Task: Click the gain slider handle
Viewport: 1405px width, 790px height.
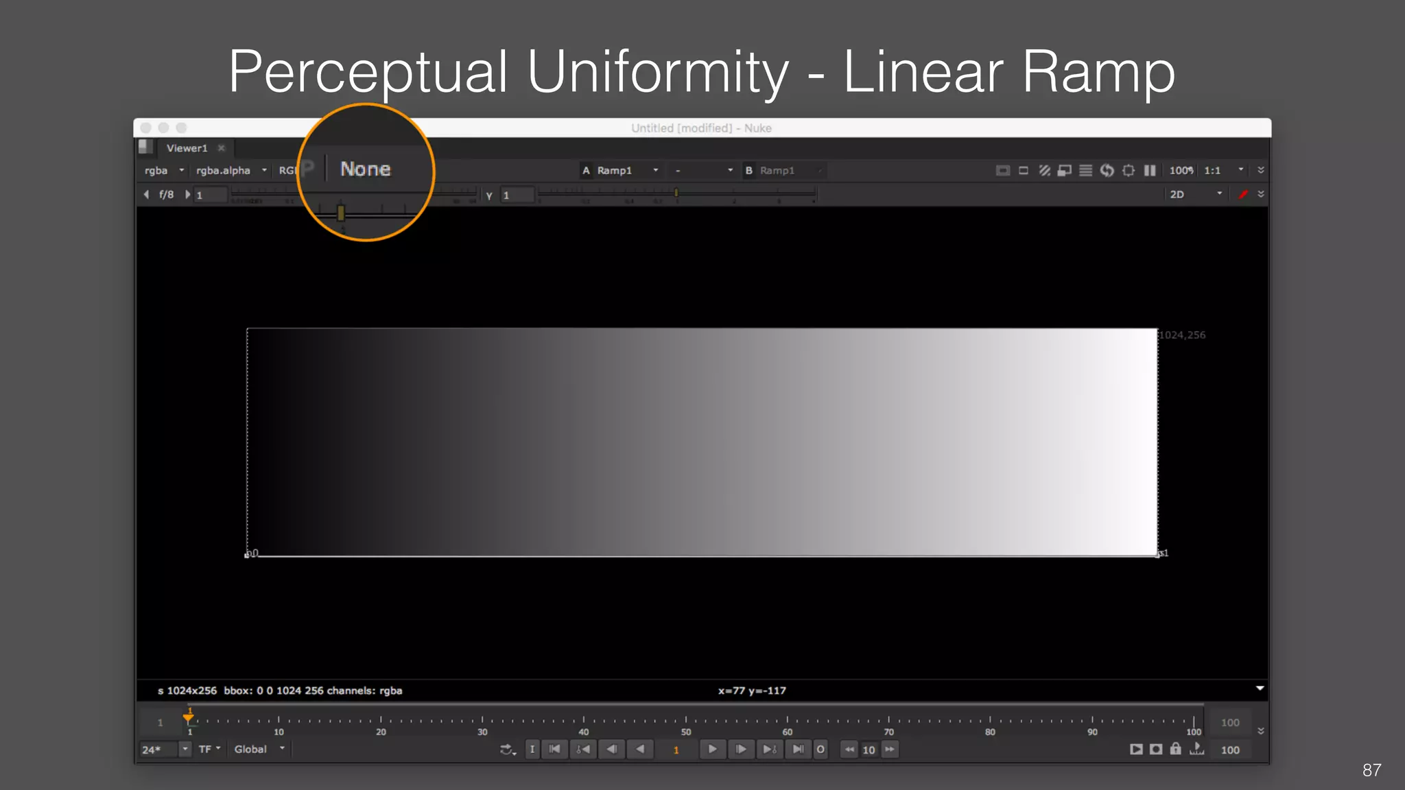Action: coord(341,213)
